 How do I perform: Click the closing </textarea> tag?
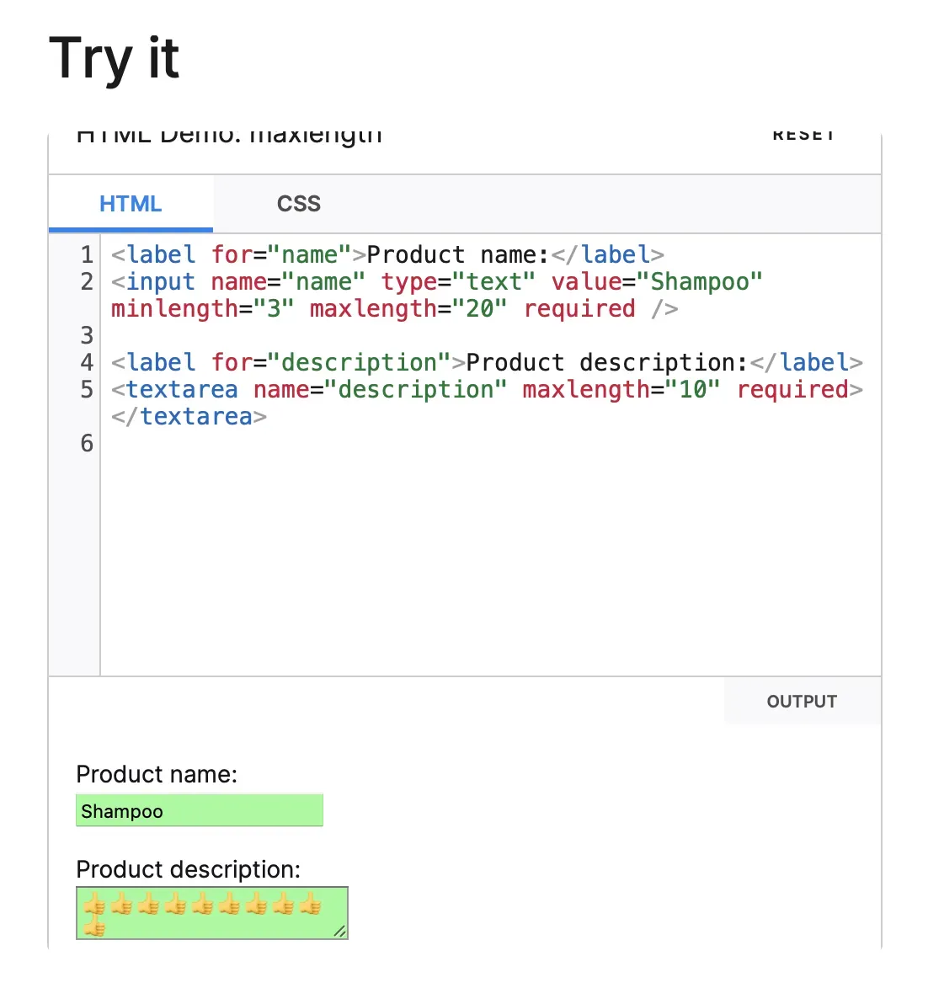pos(189,416)
